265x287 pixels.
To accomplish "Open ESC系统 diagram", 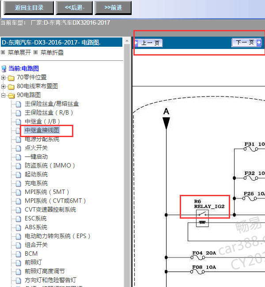I will click(x=36, y=218).
